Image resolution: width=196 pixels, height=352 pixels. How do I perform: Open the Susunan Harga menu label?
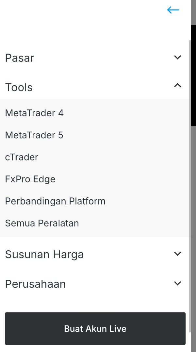click(x=44, y=255)
